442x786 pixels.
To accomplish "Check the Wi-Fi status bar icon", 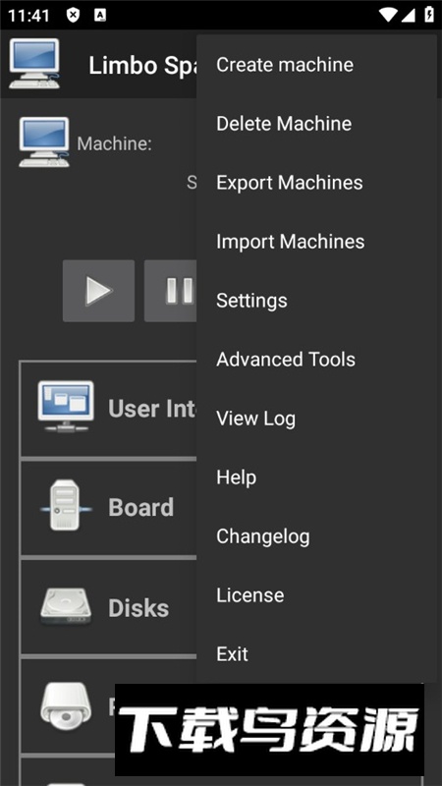I will [388, 15].
